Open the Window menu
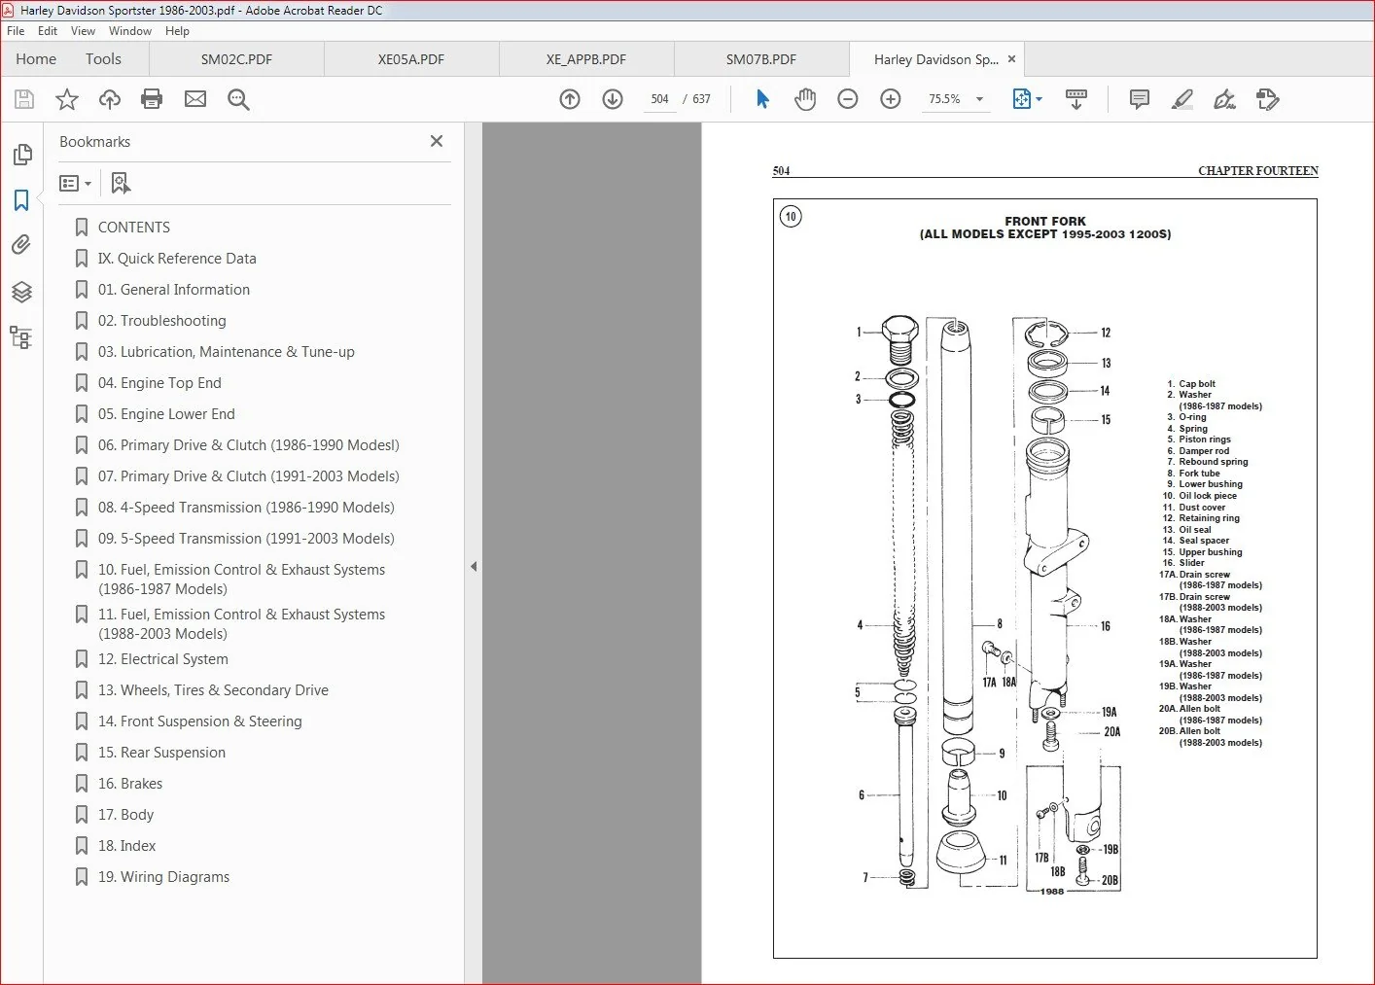The width and height of the screenshot is (1375, 985). pyautogui.click(x=130, y=31)
